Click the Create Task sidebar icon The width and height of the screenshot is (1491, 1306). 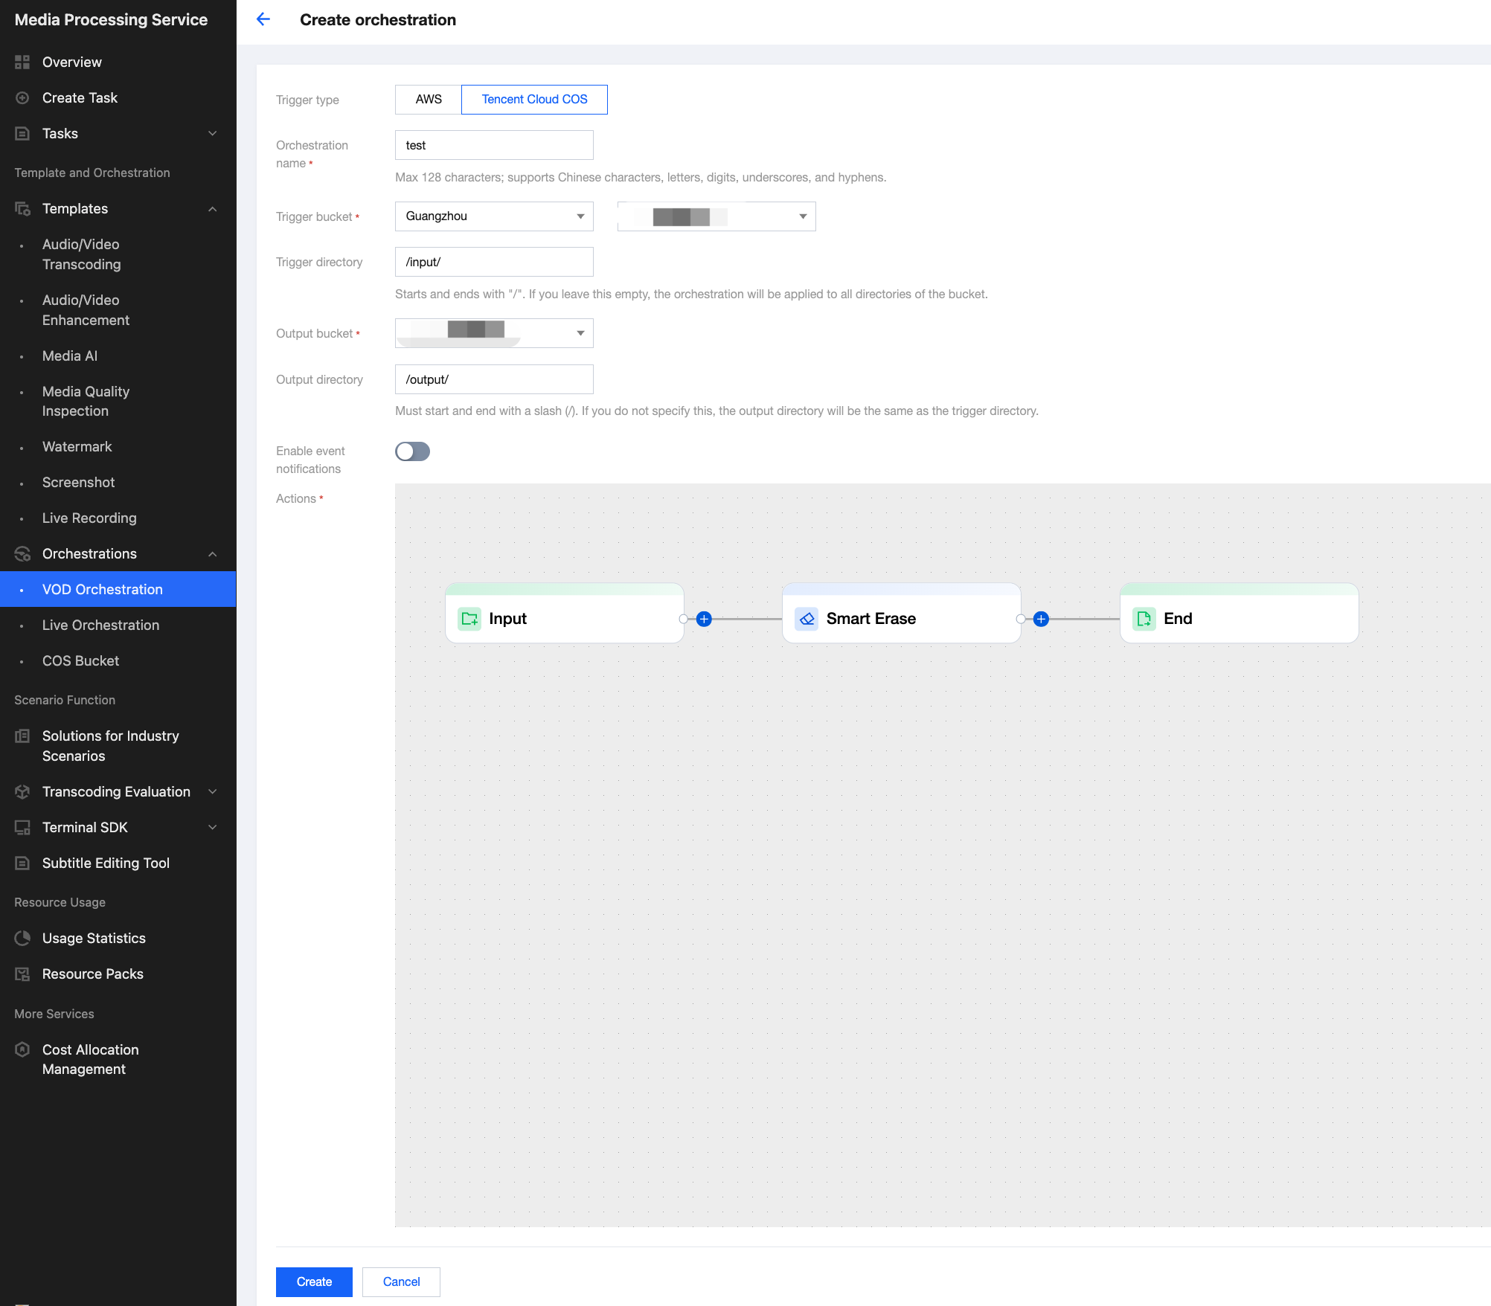[x=22, y=97]
